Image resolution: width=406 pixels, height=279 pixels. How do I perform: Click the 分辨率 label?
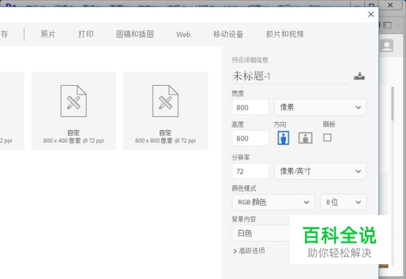241,157
